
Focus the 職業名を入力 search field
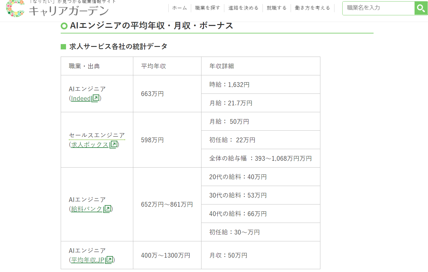coord(378,8)
